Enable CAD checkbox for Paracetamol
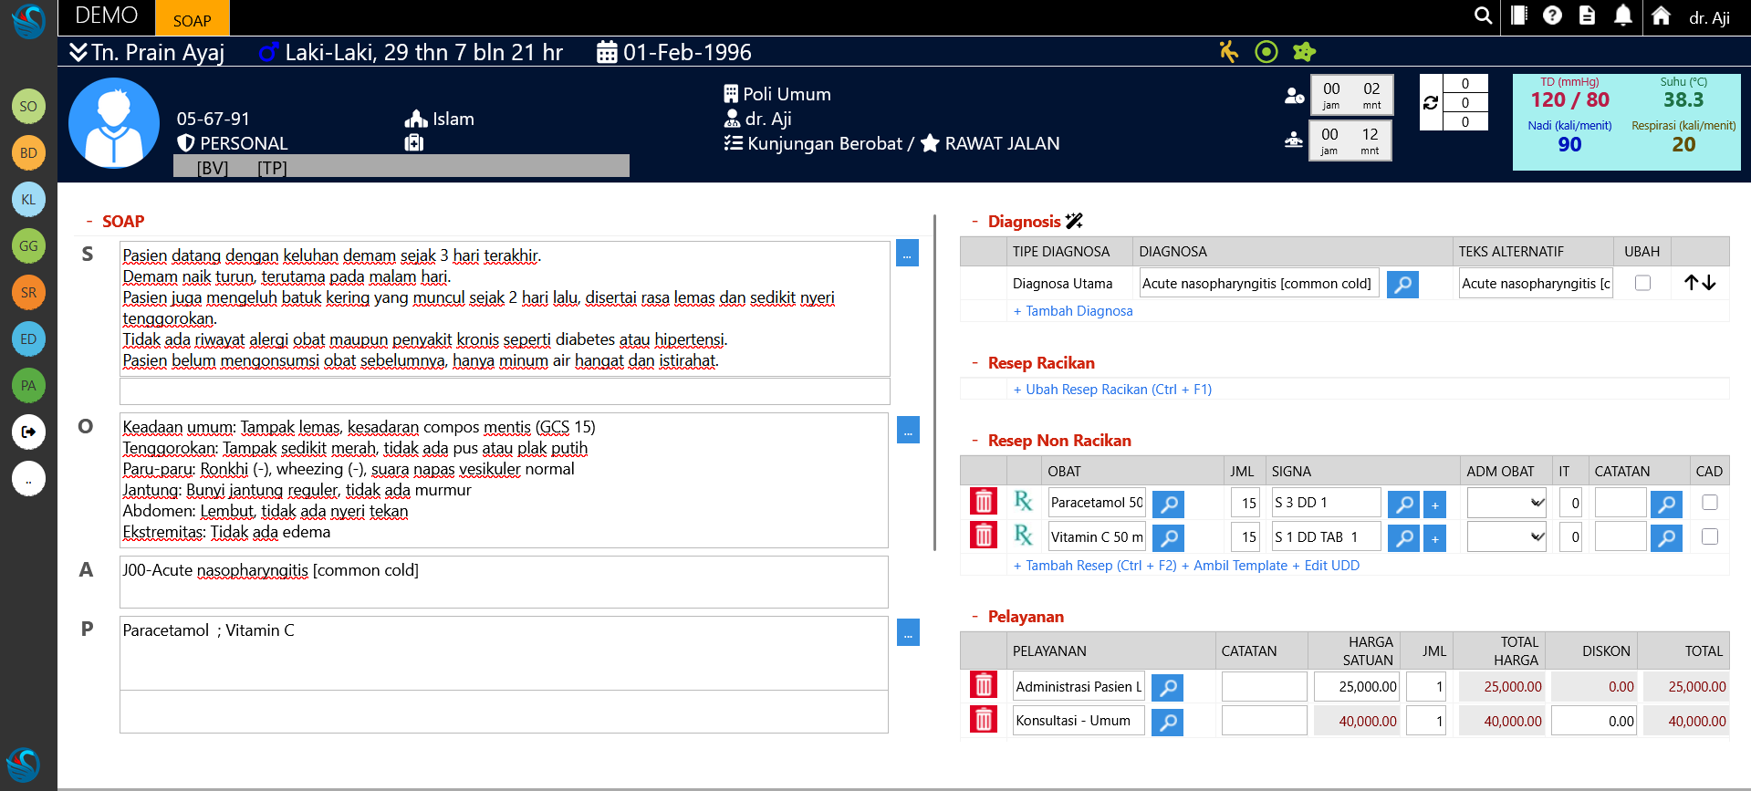1751x791 pixels. (1709, 502)
